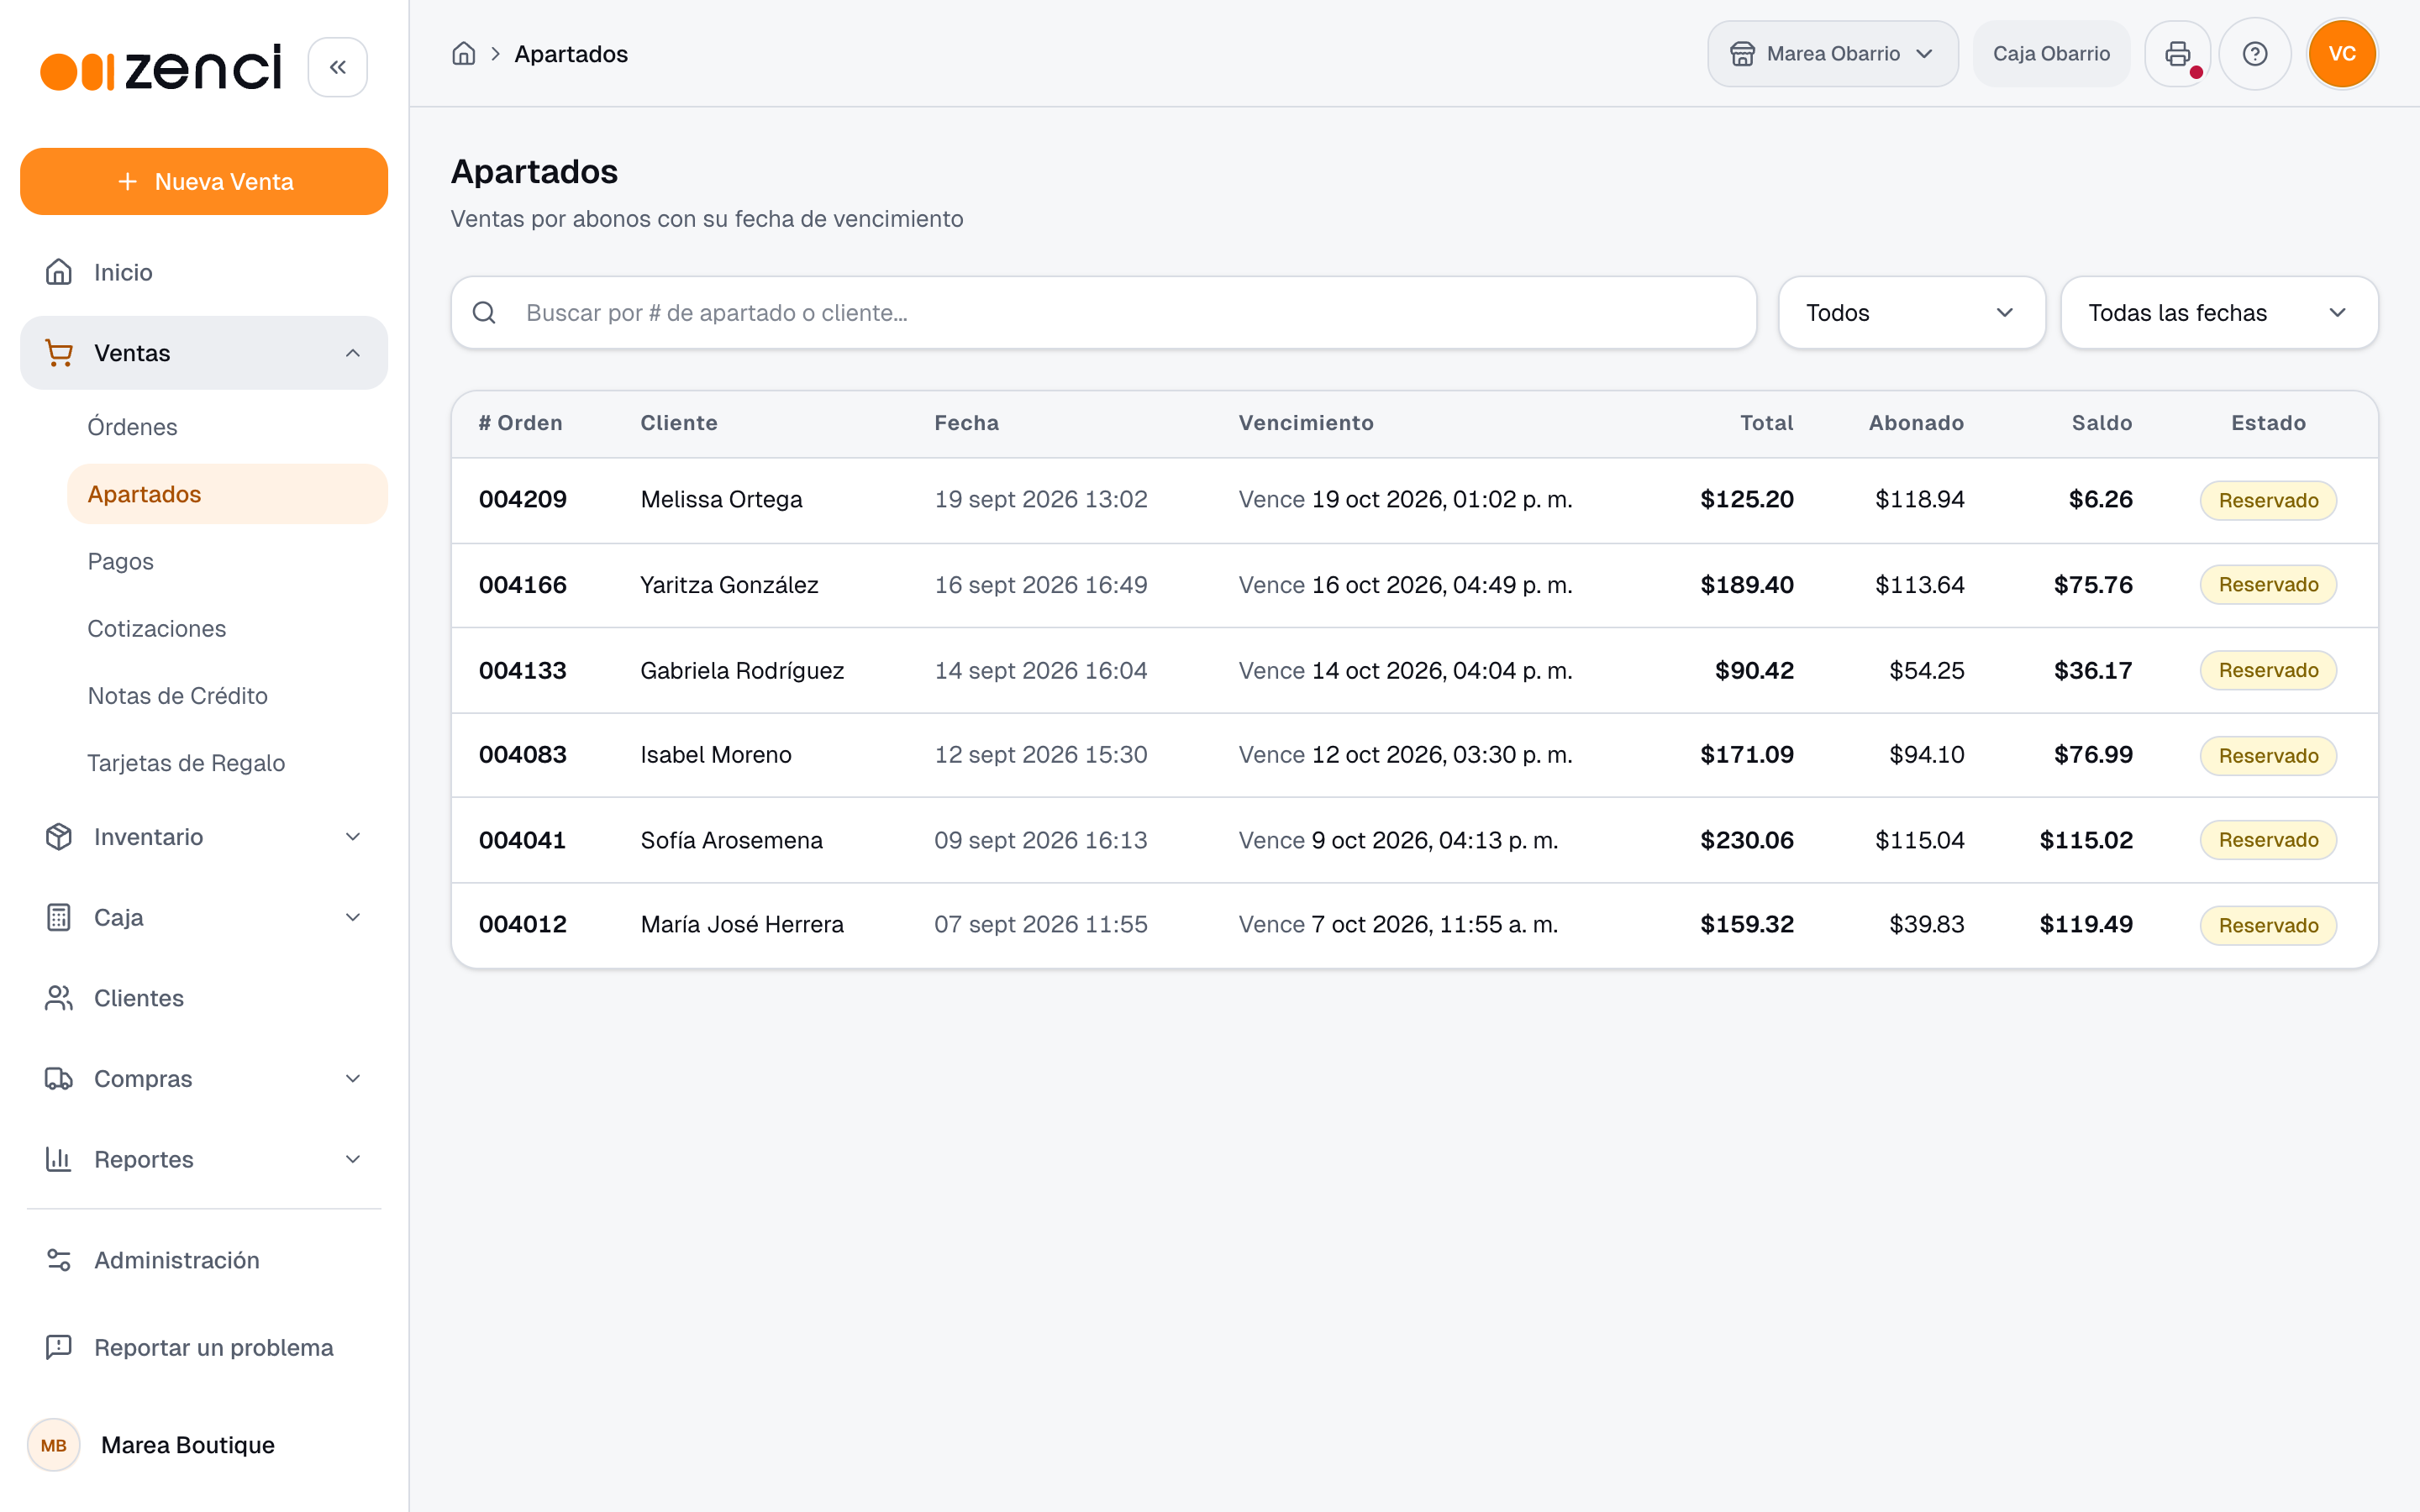Click the Apartados breadcrumb label
The width and height of the screenshot is (2420, 1512).
coord(571,54)
